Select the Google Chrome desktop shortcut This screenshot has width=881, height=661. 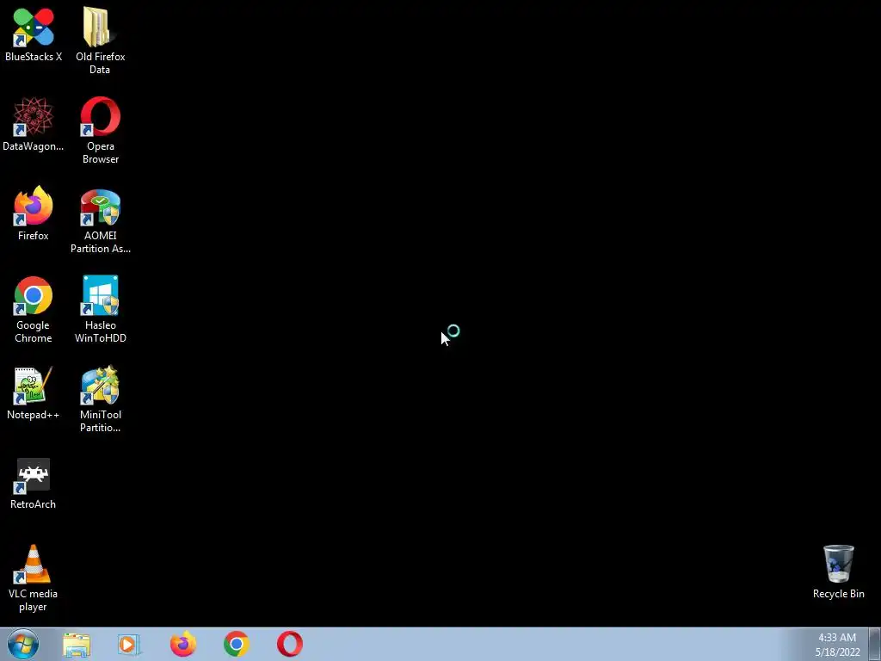click(34, 309)
